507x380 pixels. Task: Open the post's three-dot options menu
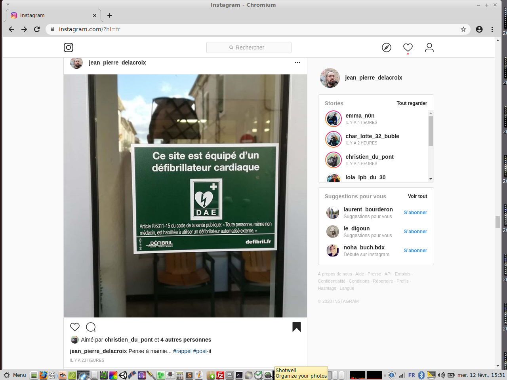point(297,63)
